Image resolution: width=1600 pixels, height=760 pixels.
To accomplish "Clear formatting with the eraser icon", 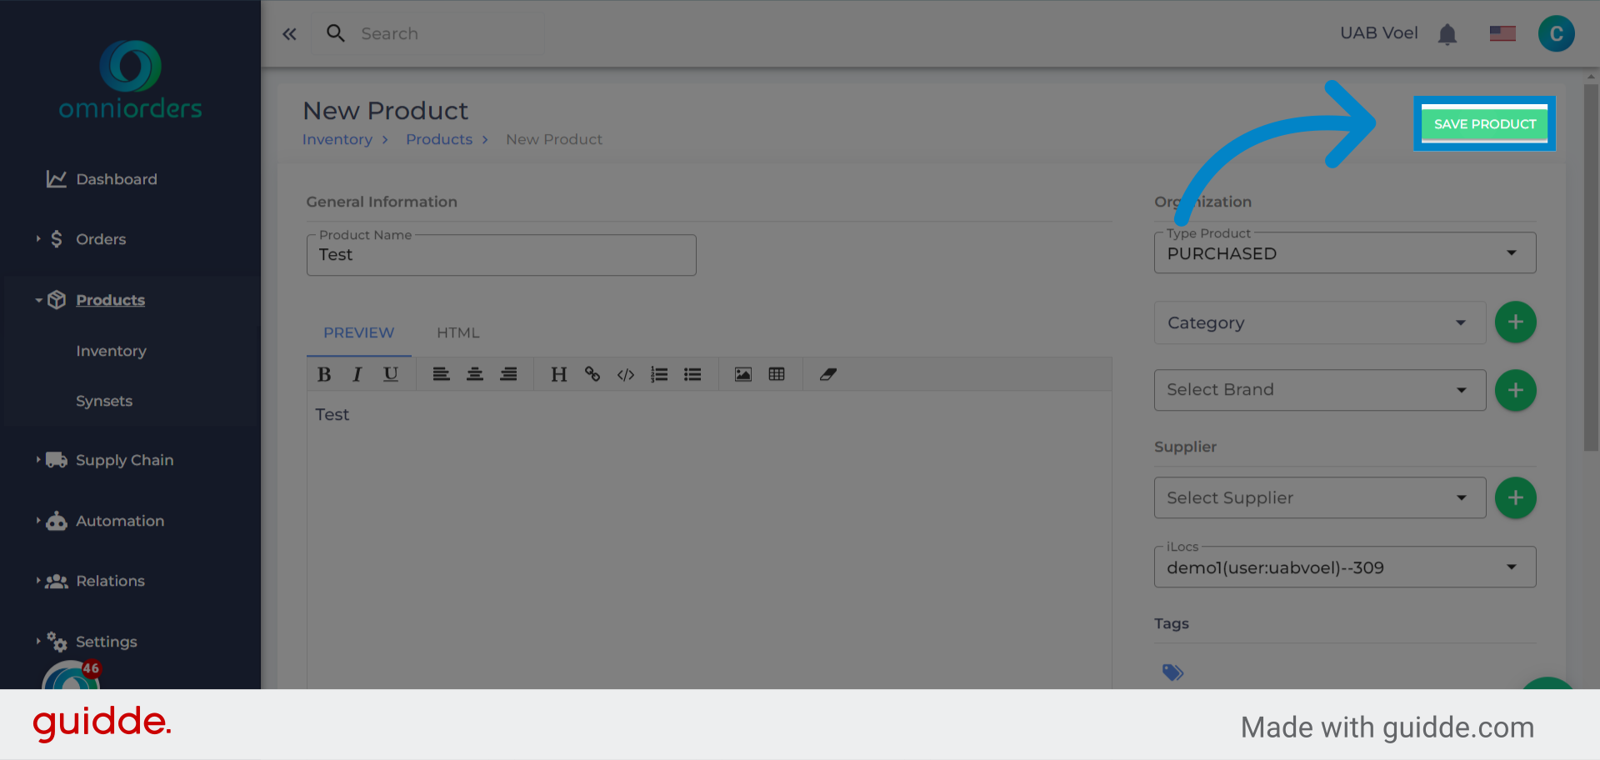I will (827, 374).
